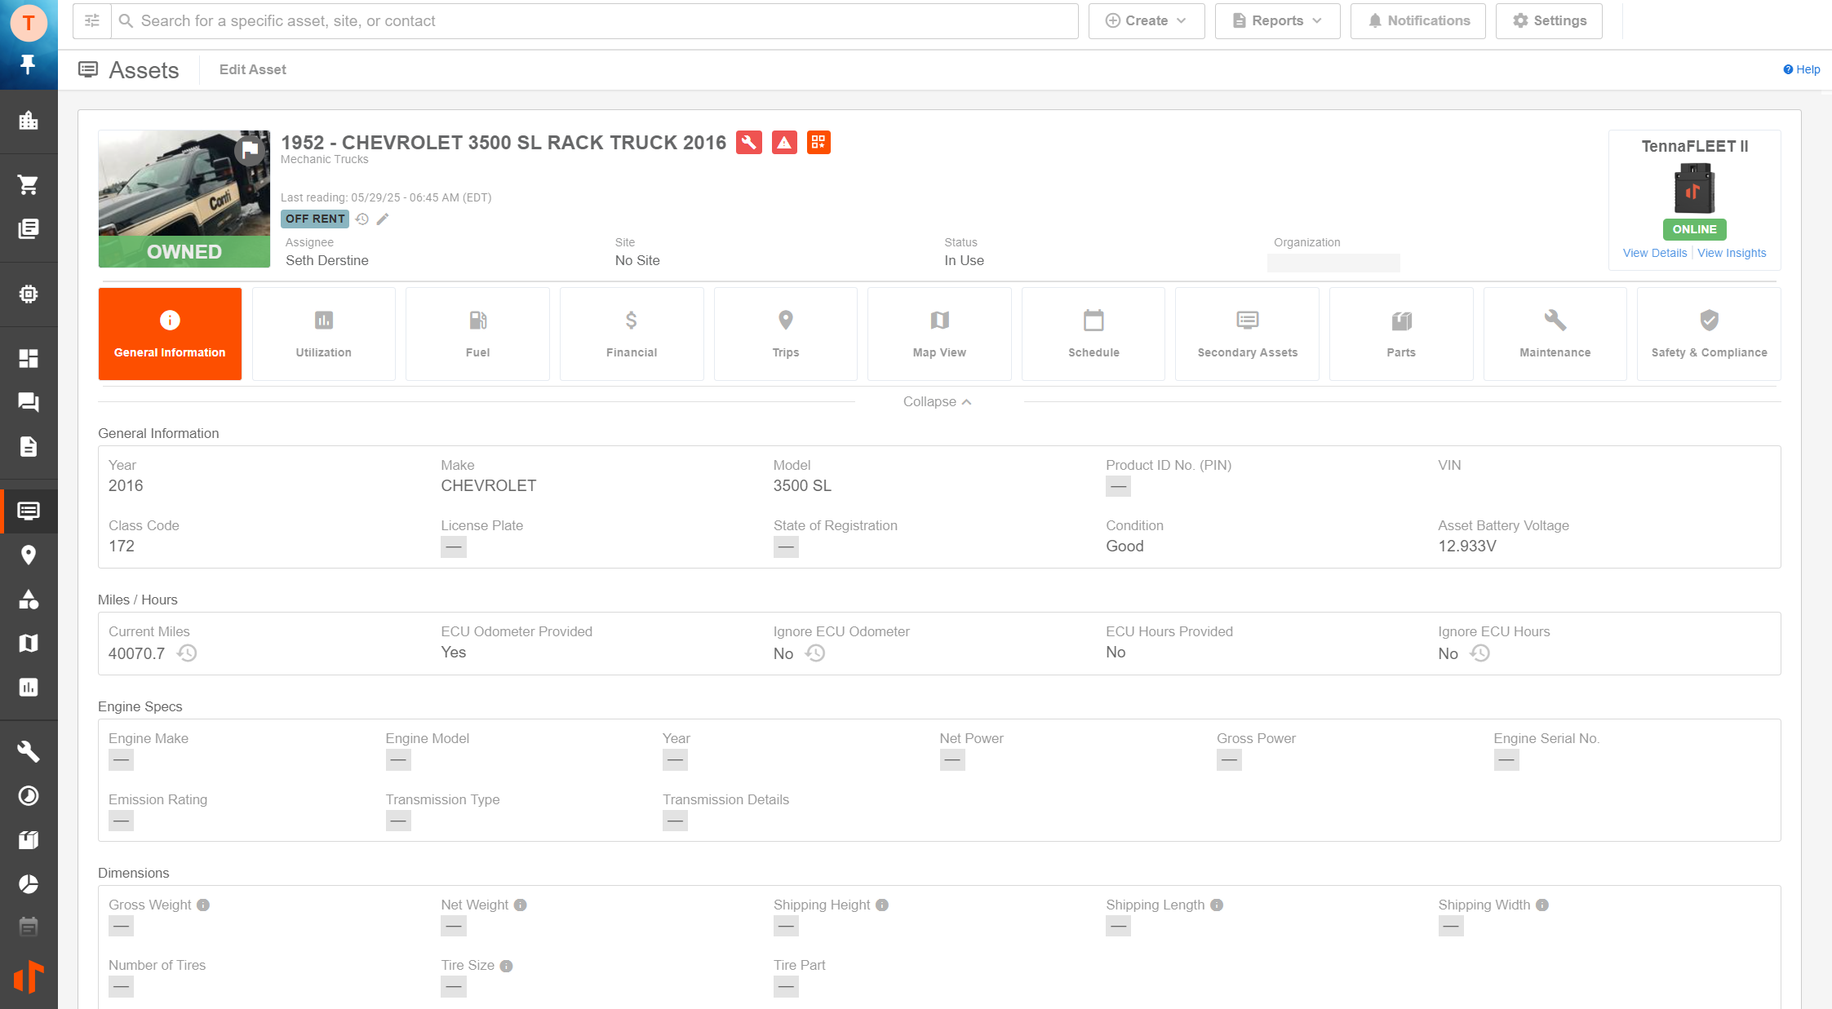This screenshot has height=1009, width=1832.
Task: Collapse the asset tabs section
Action: 937,401
